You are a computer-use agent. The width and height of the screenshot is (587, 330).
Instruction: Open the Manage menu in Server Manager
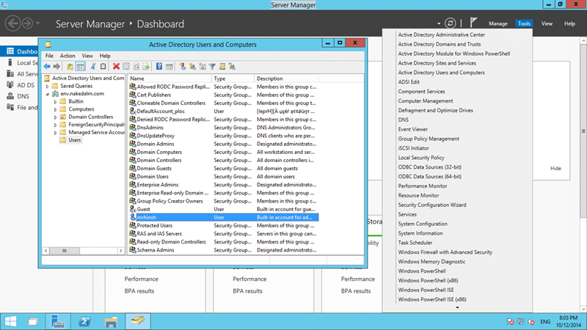pos(498,23)
